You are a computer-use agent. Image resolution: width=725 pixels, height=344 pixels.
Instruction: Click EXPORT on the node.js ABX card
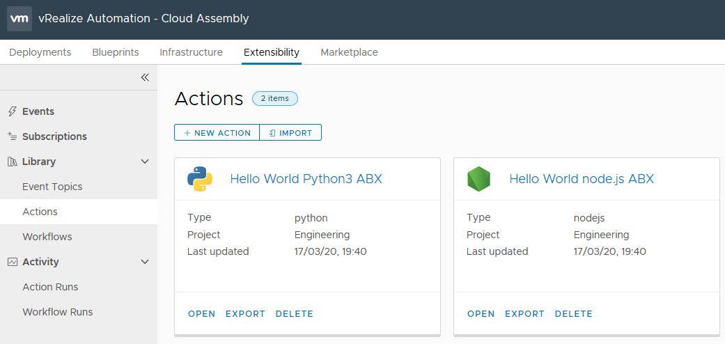pyautogui.click(x=525, y=314)
